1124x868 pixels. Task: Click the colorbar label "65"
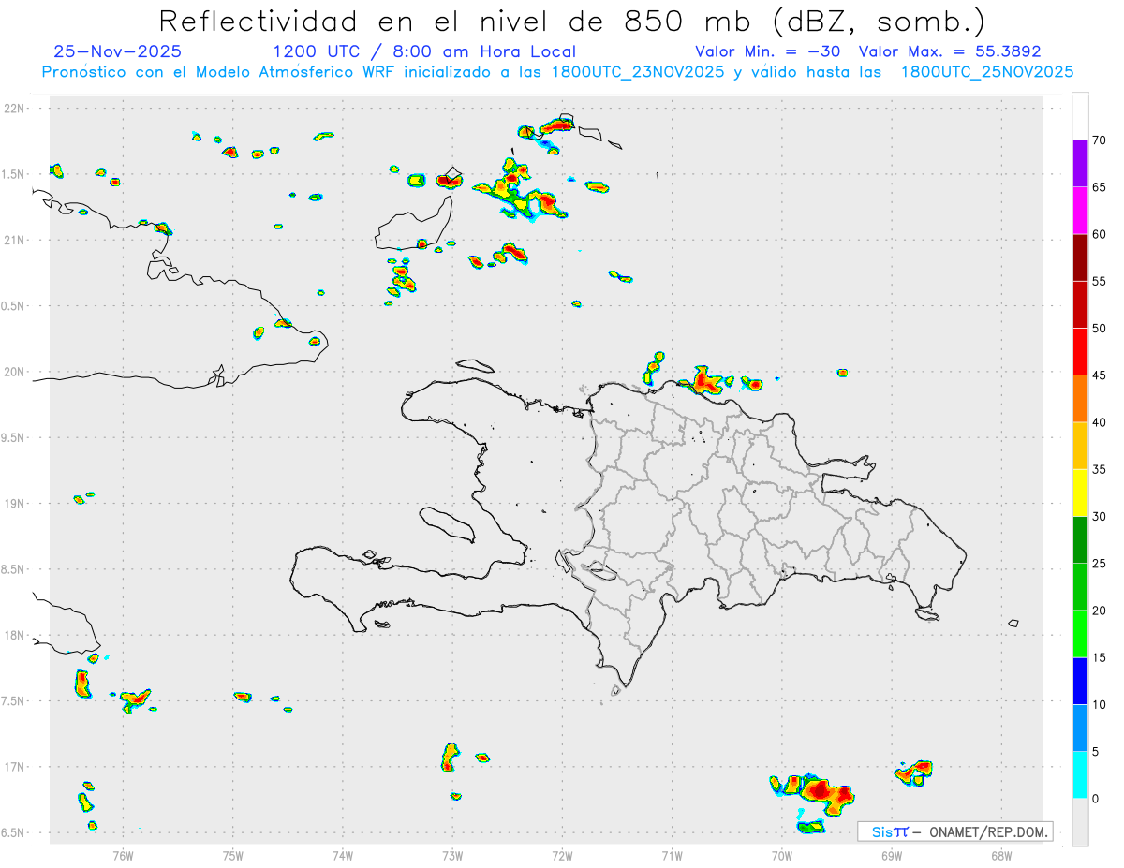click(1099, 187)
